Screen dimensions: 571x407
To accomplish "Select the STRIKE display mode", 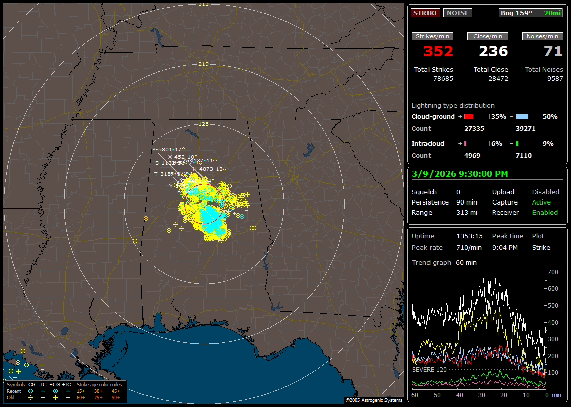I will [x=425, y=13].
